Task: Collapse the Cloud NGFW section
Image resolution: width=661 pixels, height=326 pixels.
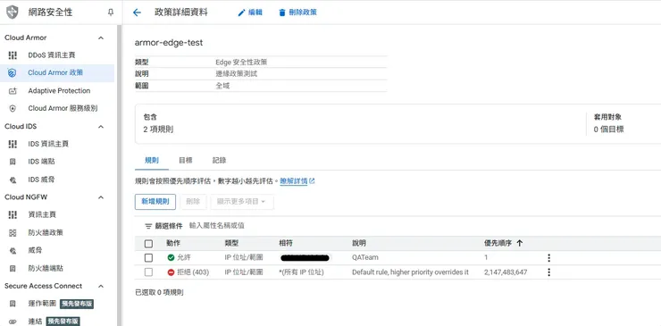Action: coord(101,197)
